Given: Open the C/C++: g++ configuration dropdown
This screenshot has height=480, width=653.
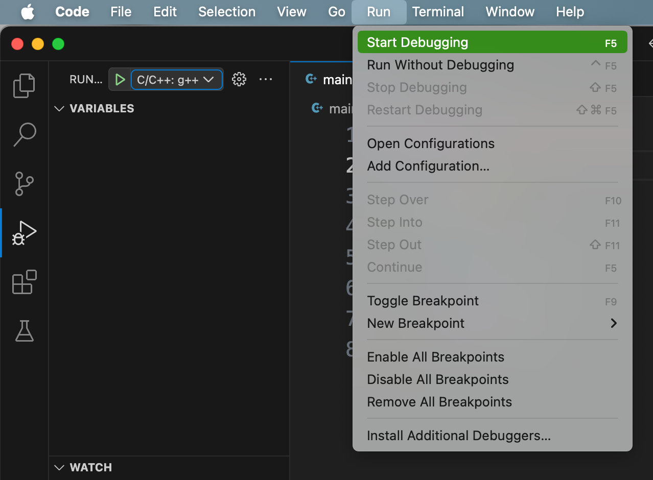Looking at the screenshot, I should 176,80.
